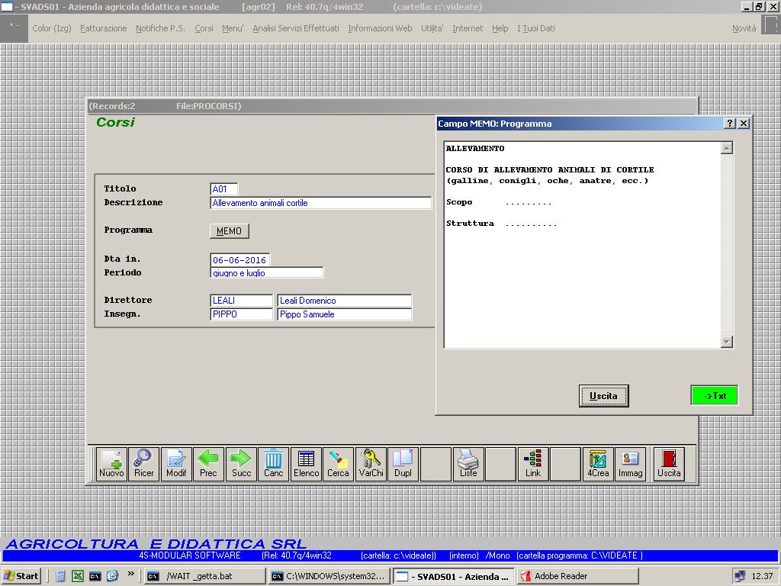Screen dimensions: 781x586
Task: Open the Elenco list view
Action: [x=306, y=464]
